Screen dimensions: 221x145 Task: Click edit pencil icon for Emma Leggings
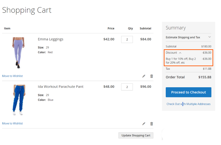tap(144, 76)
